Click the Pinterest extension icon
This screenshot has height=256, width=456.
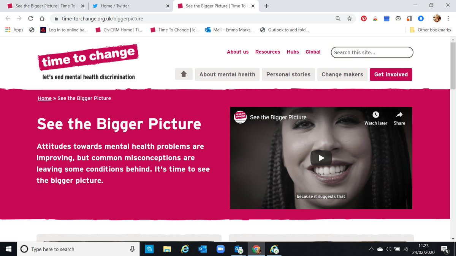pyautogui.click(x=364, y=19)
